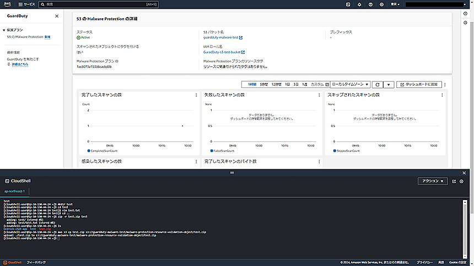The image size is (474, 266).
Task: Select the 3 hour time range
Action: coord(264,85)
